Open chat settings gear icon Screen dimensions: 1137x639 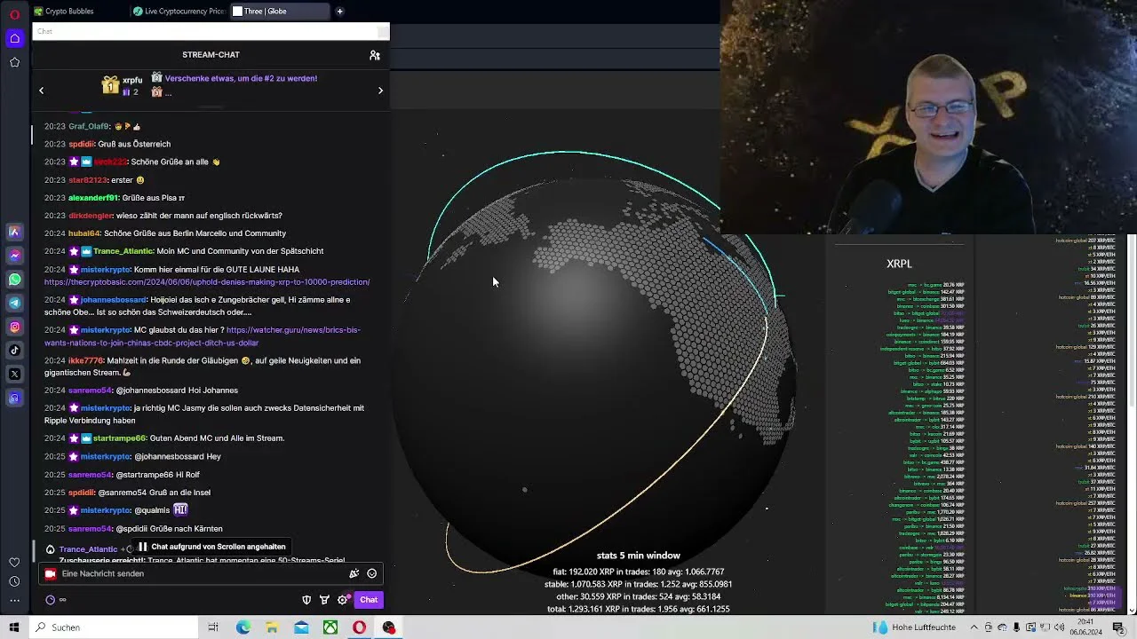(x=343, y=600)
